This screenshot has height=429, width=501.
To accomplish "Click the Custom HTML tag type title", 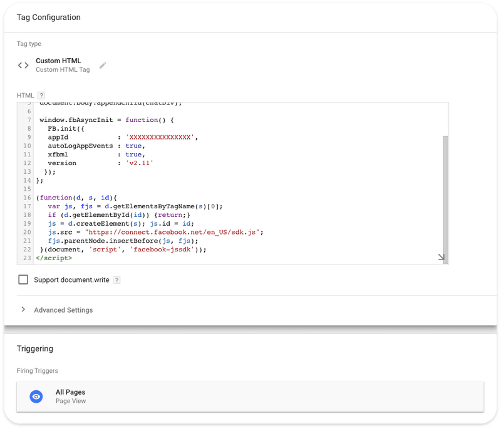I will pyautogui.click(x=58, y=61).
